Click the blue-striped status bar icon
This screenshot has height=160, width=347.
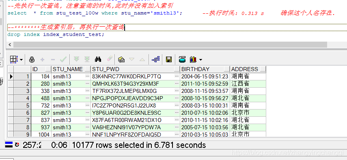(9, 145)
